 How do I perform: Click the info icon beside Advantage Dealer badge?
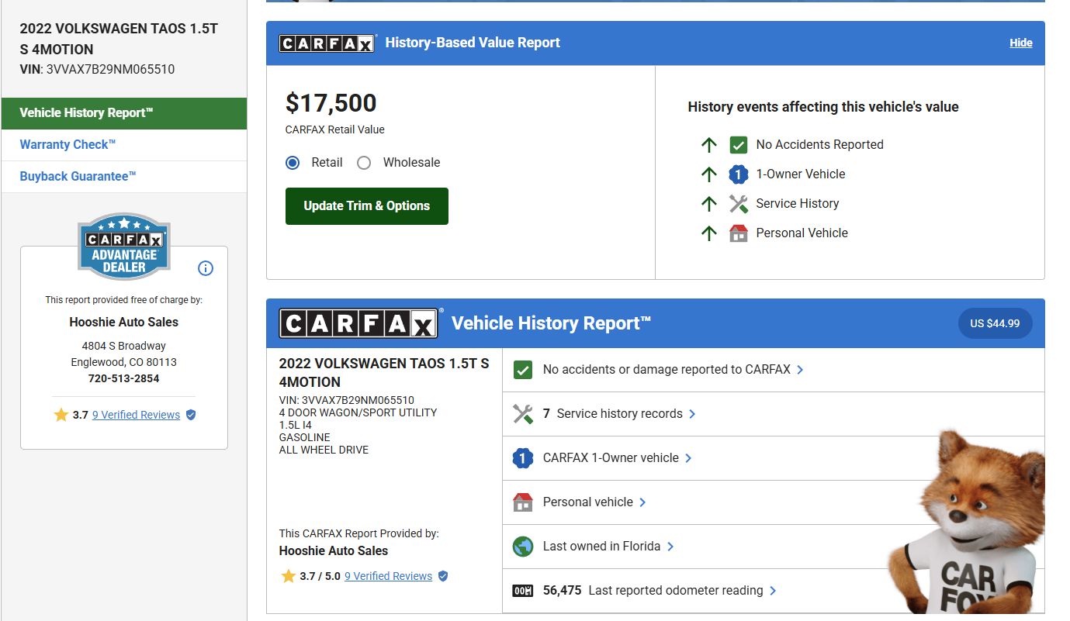pyautogui.click(x=206, y=268)
